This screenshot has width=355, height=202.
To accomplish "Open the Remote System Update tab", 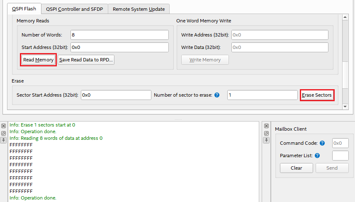I will (139, 9).
